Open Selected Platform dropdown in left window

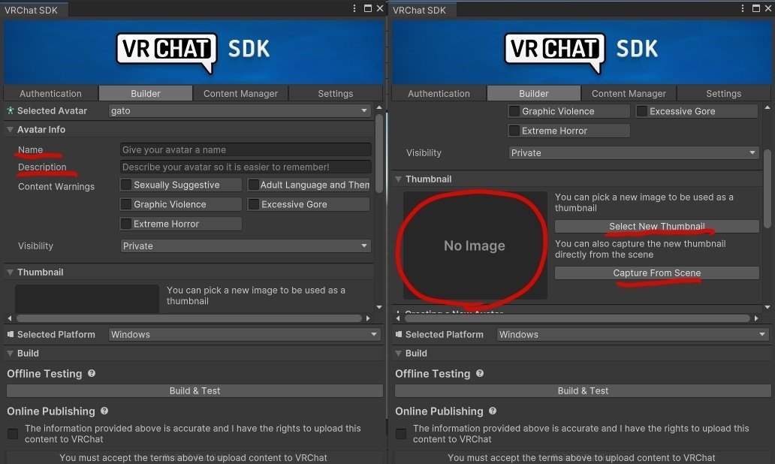244,335
